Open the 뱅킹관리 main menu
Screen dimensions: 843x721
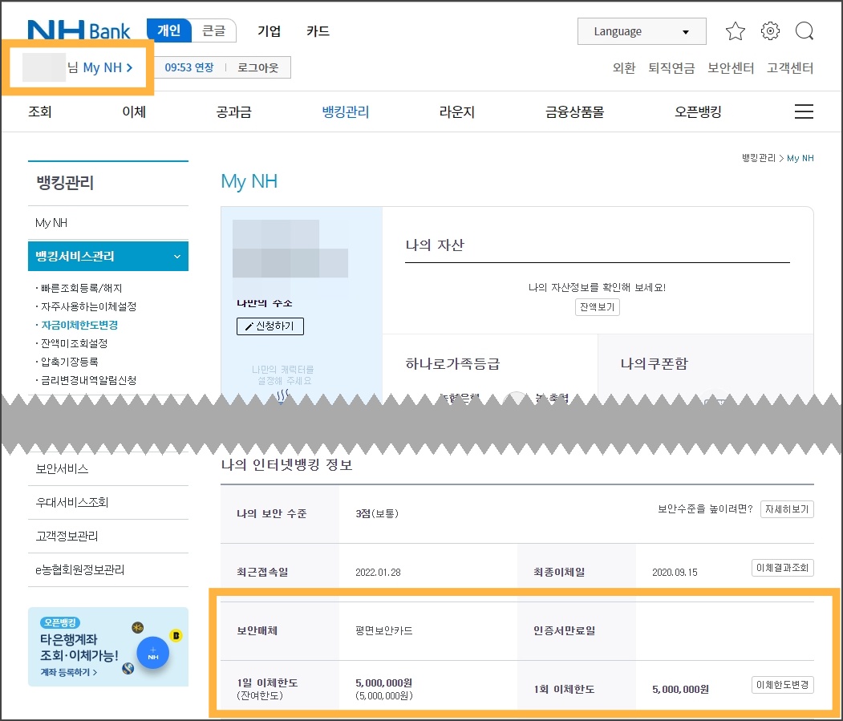point(346,111)
